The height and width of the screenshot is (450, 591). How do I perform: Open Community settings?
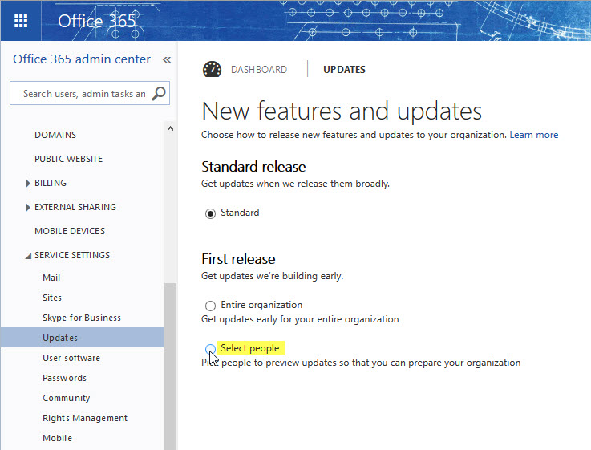(x=67, y=399)
